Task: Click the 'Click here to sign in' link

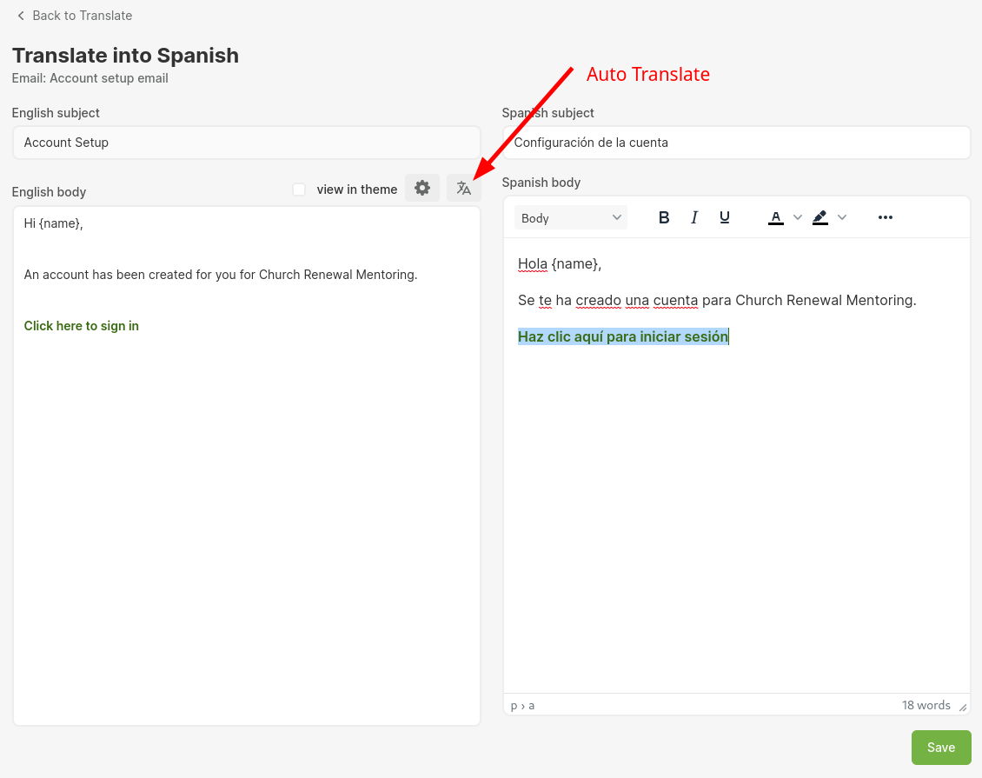Action: (82, 326)
